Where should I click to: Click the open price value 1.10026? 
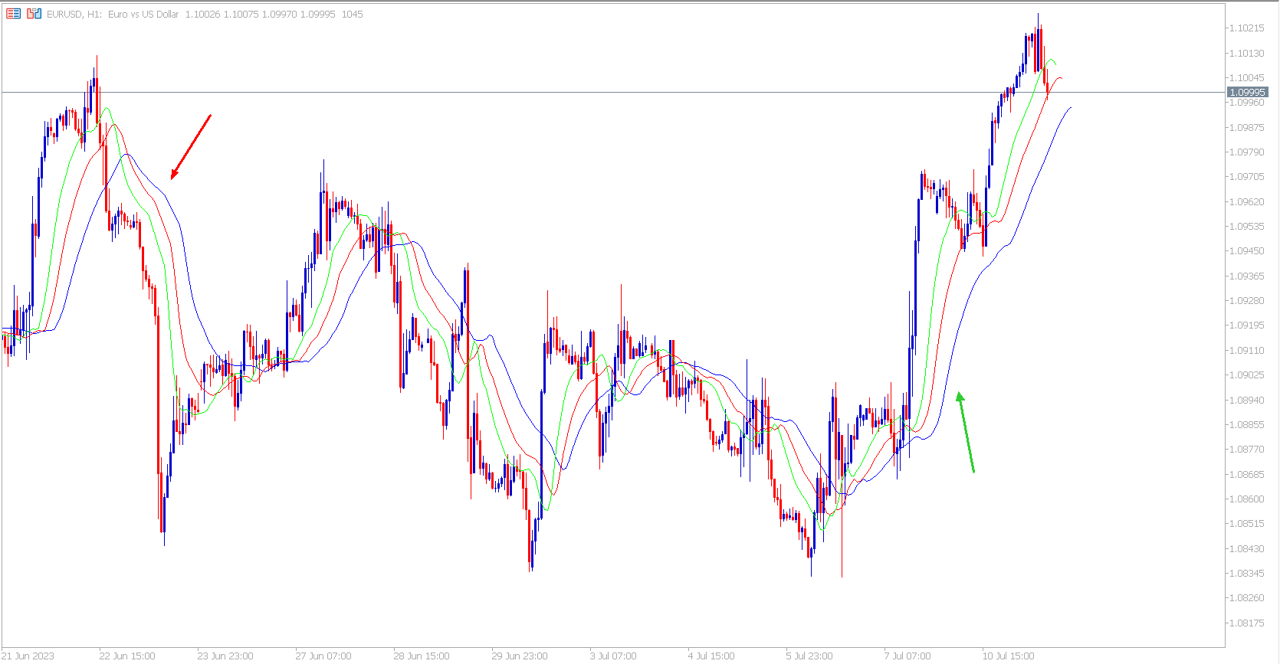point(202,15)
